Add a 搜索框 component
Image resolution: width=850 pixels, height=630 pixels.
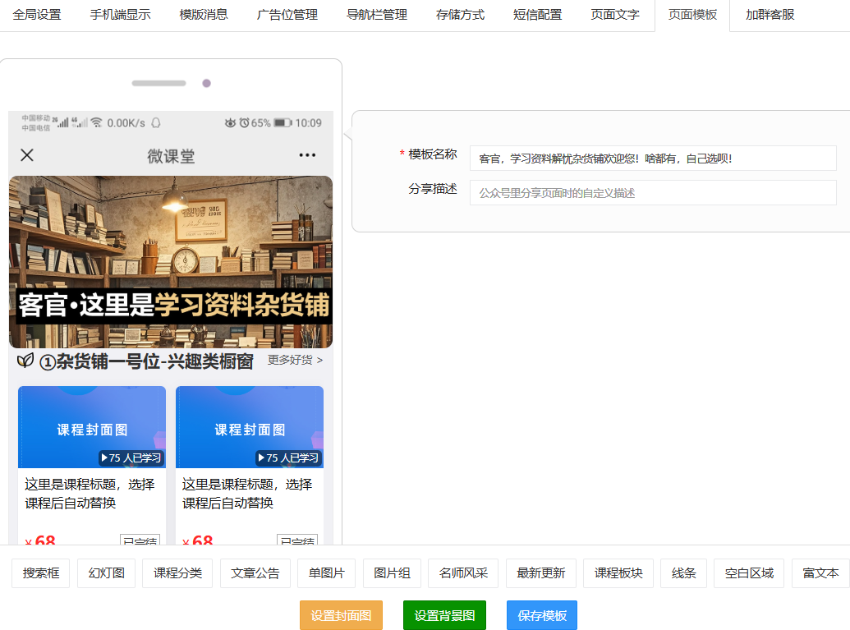pyautogui.click(x=41, y=573)
